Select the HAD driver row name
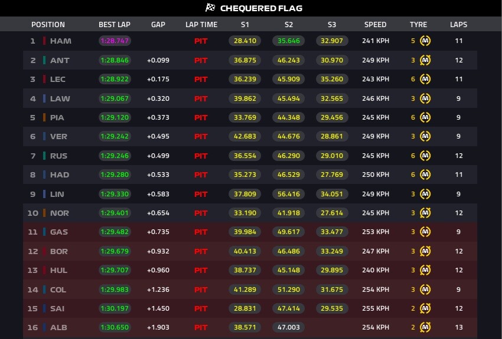Viewport: 502px width, 339px height. 60,175
